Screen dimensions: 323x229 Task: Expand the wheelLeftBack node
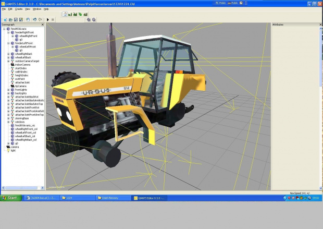[x=8, y=57]
